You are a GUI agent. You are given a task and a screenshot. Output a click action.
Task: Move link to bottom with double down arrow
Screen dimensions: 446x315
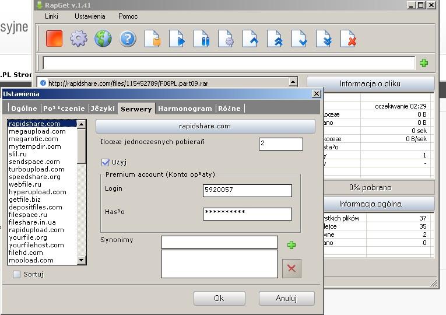click(x=324, y=38)
